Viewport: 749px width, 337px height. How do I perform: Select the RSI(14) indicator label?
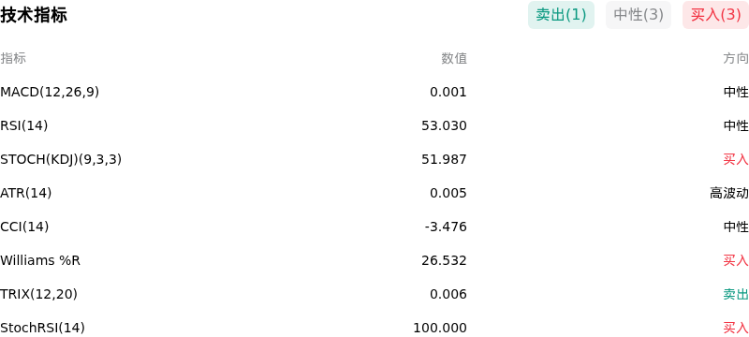(24, 125)
